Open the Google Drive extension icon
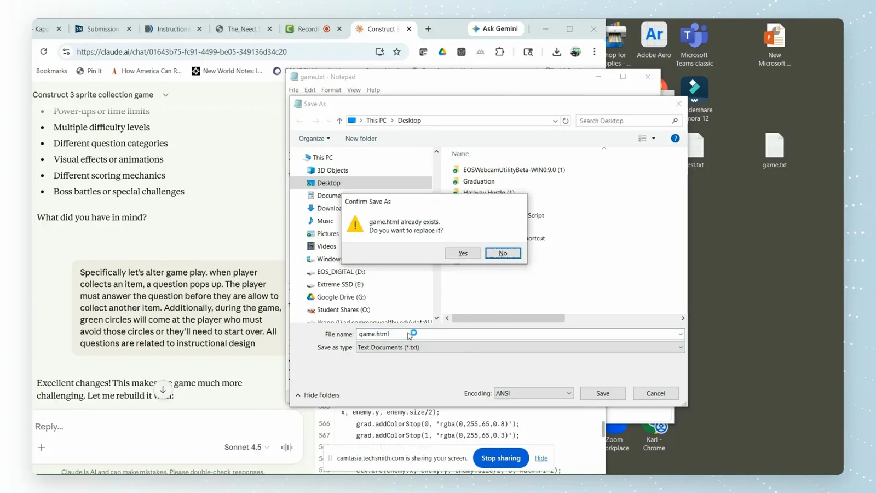The height and width of the screenshot is (493, 876). click(442, 51)
